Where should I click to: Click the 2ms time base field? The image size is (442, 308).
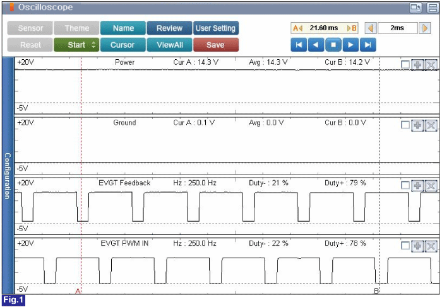[x=397, y=28]
